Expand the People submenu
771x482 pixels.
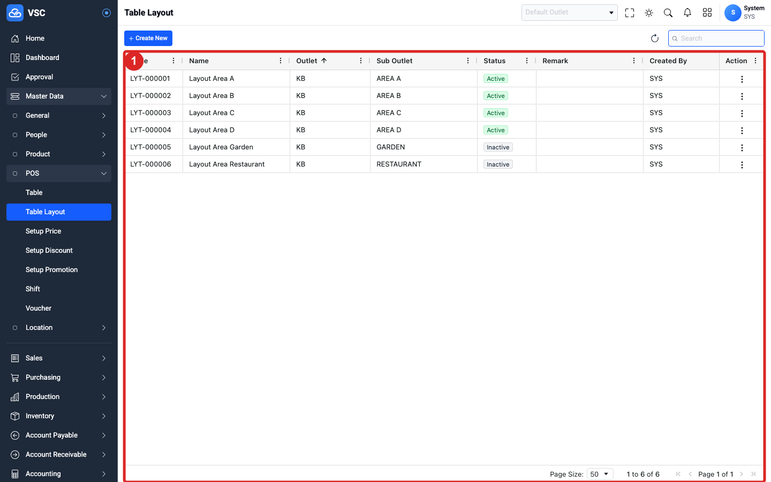59,135
